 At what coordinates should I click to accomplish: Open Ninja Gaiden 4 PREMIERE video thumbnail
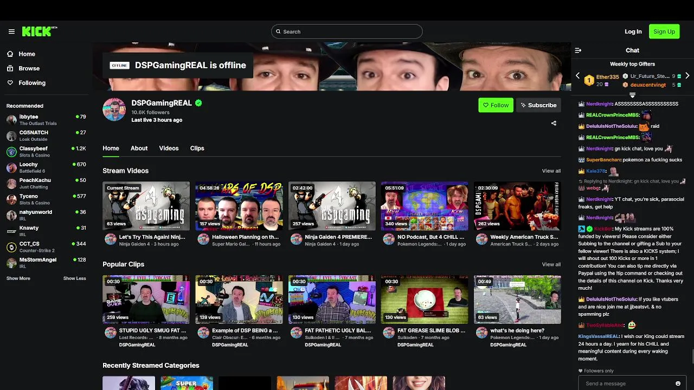point(332,206)
